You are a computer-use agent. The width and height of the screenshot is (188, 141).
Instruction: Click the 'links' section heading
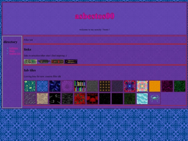click(x=28, y=49)
